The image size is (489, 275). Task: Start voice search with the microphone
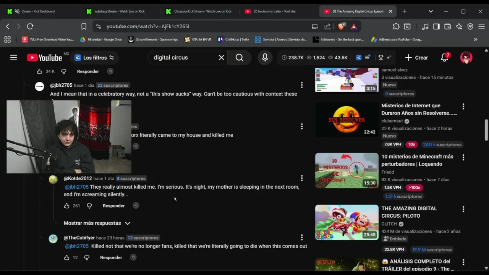(x=265, y=58)
